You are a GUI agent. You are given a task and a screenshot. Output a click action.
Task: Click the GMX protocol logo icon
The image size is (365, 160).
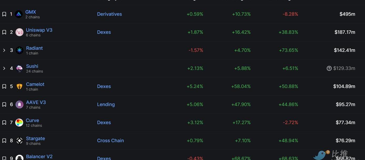(x=19, y=14)
